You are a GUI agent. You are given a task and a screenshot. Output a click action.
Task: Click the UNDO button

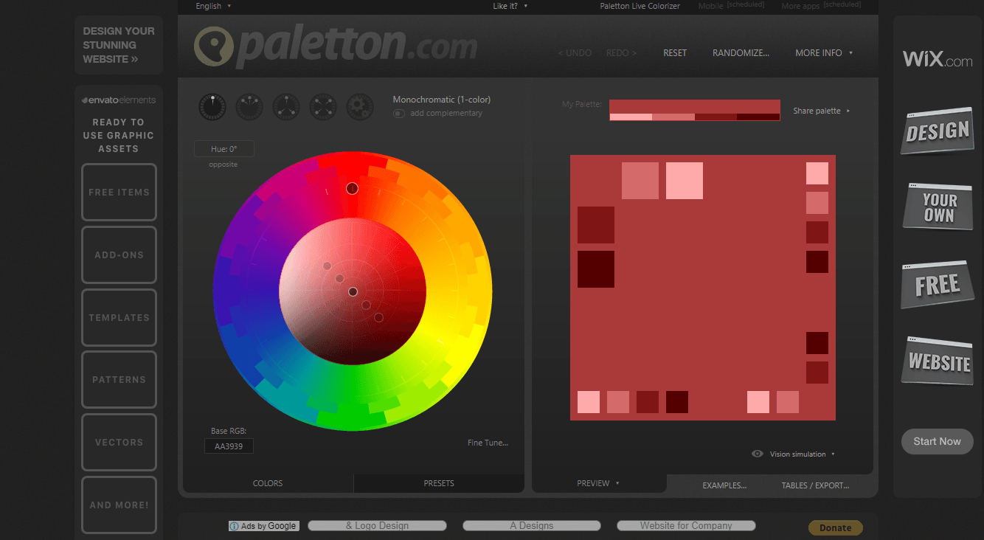[x=575, y=53]
